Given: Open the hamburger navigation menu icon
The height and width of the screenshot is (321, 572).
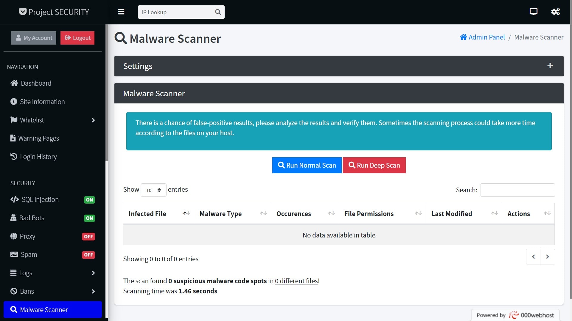Looking at the screenshot, I should pos(121,12).
